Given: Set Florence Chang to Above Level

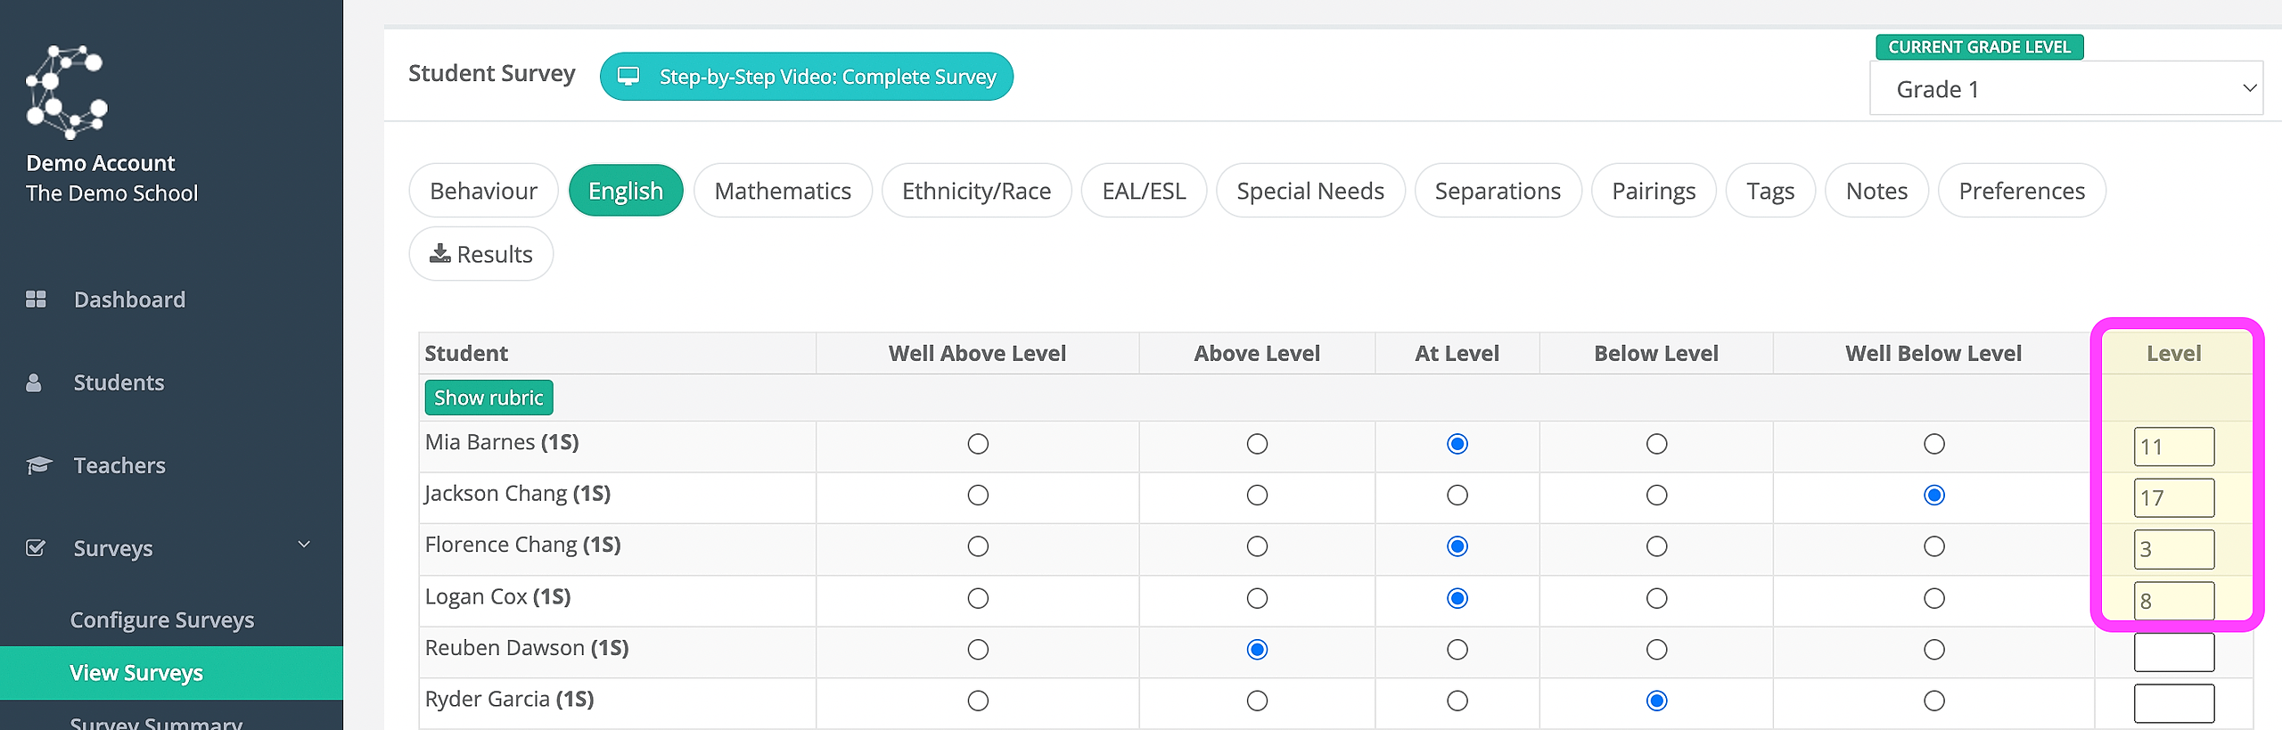Looking at the screenshot, I should pos(1257,546).
